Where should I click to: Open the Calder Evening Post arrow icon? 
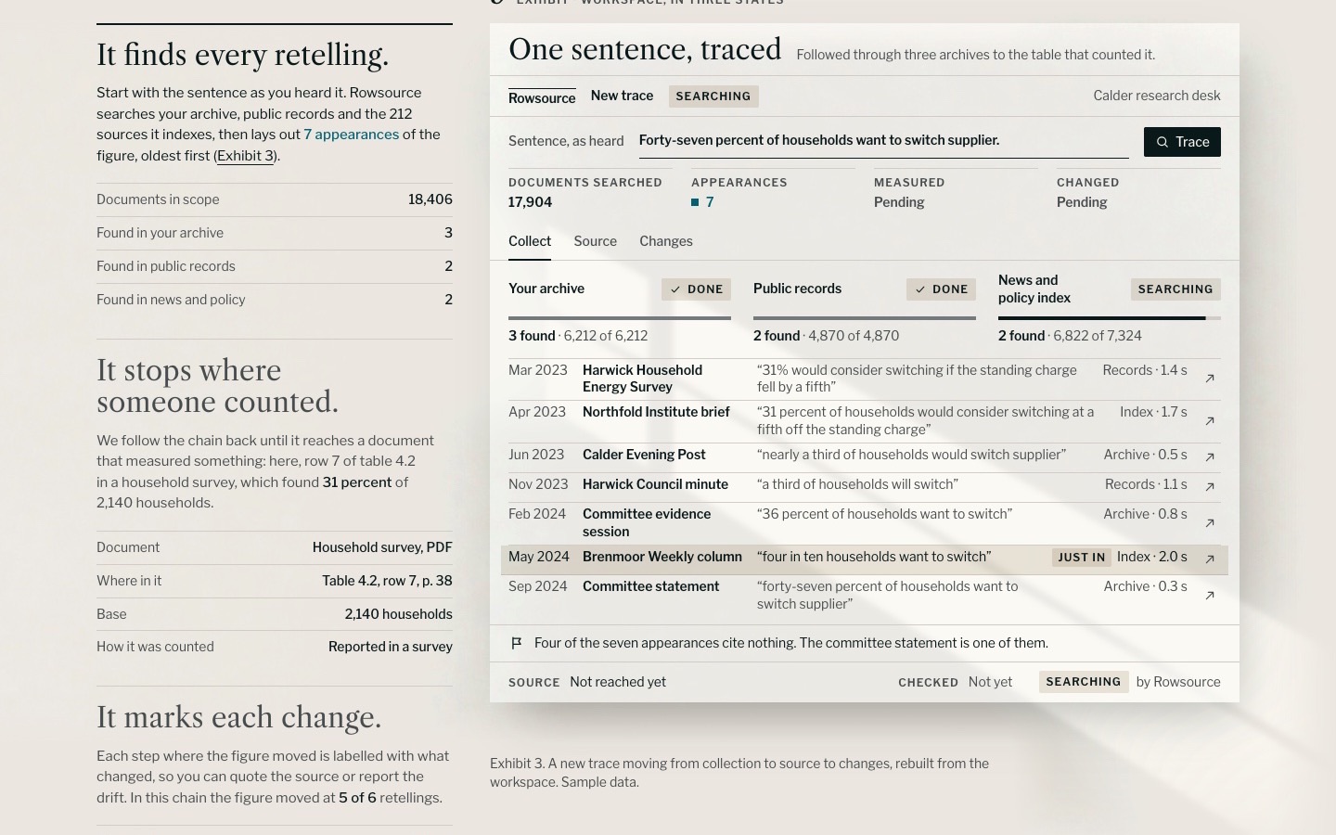point(1210,456)
